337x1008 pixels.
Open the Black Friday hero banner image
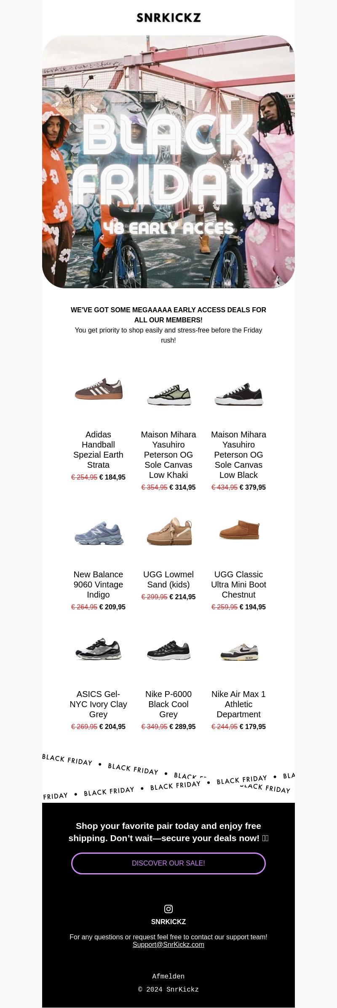168,162
